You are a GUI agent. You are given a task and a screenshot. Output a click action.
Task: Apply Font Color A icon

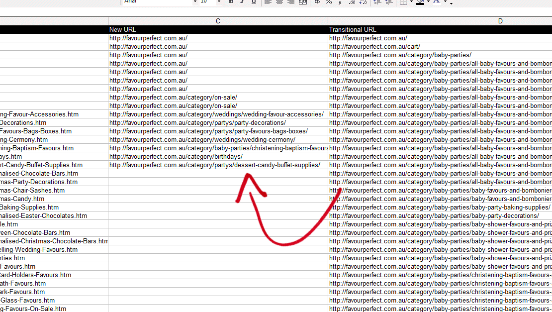(437, 2)
